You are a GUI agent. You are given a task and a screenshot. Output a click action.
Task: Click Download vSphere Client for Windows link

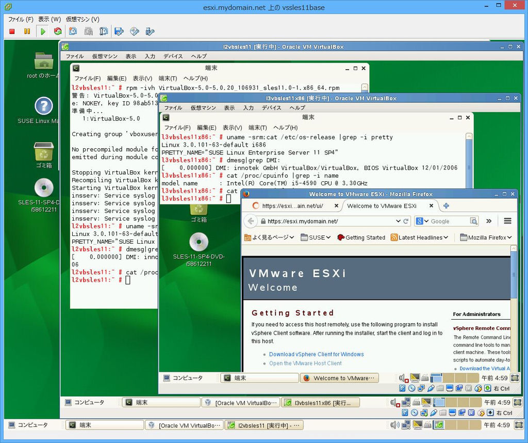[x=316, y=354]
